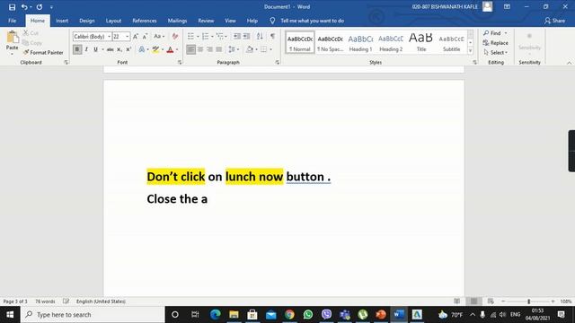The width and height of the screenshot is (575, 323).
Task: Insert a bulleted list
Action: click(x=190, y=36)
